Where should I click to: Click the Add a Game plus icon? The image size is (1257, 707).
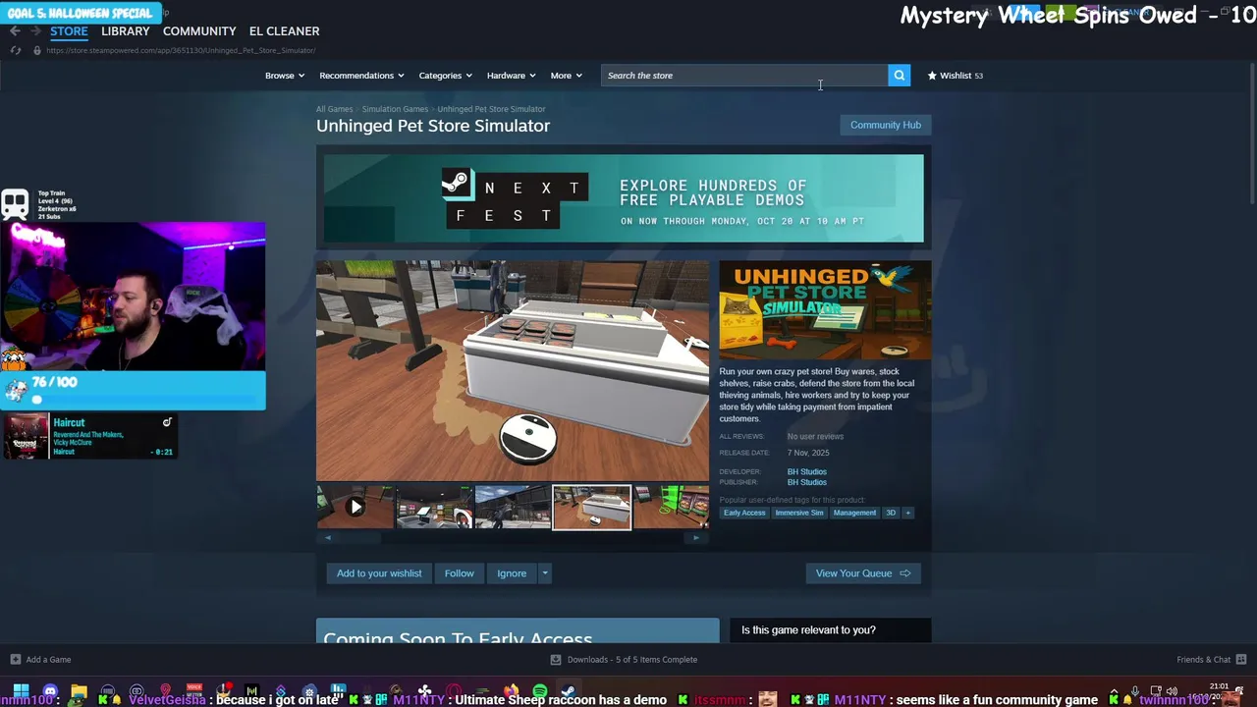(15, 660)
